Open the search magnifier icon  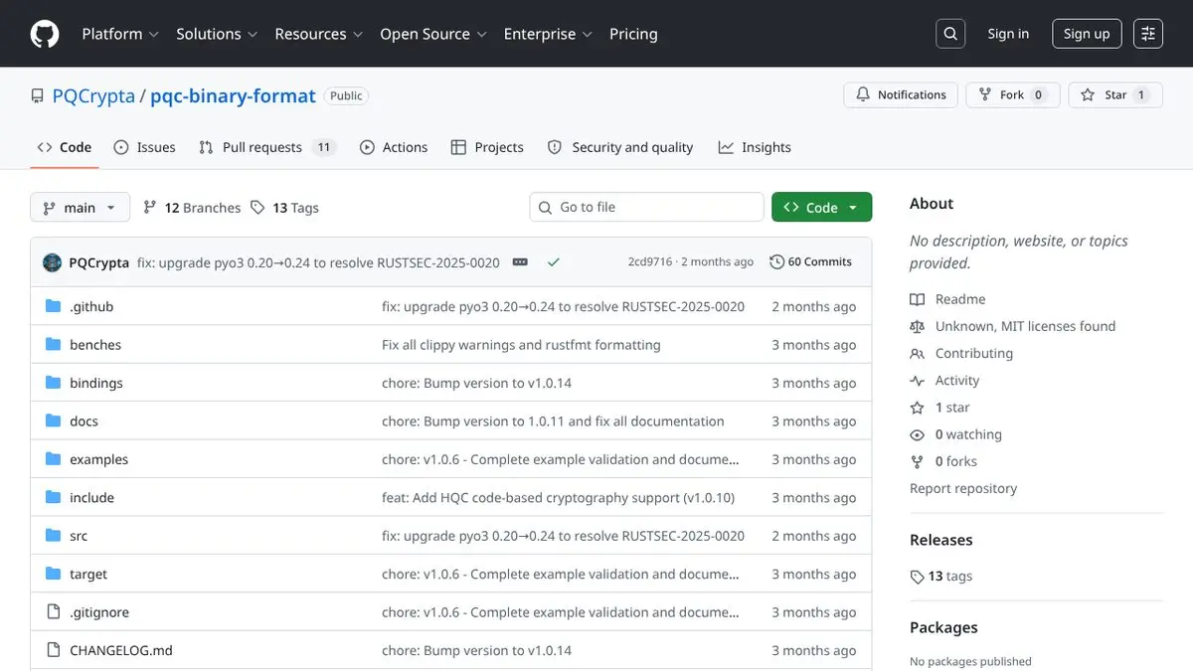pyautogui.click(x=950, y=34)
